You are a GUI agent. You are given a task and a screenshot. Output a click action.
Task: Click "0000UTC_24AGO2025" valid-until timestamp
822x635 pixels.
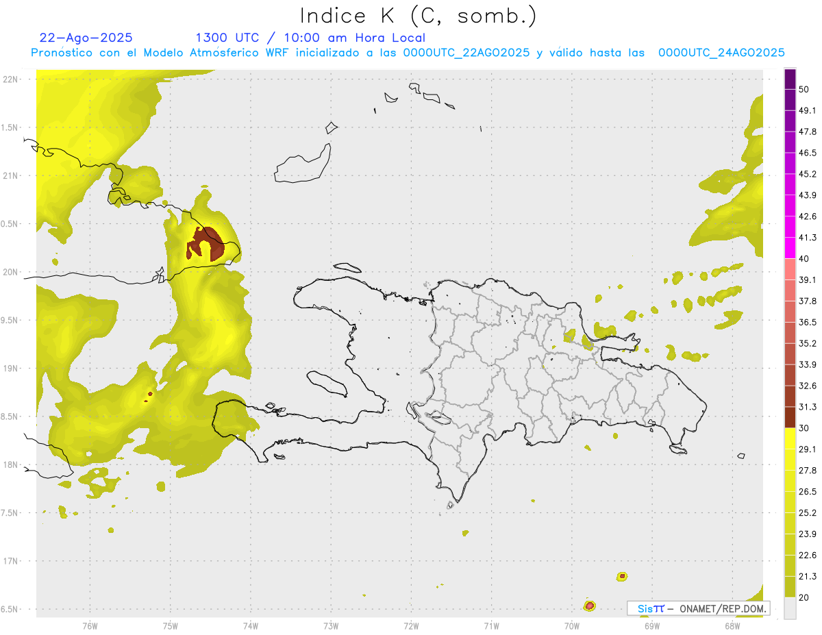click(x=721, y=53)
